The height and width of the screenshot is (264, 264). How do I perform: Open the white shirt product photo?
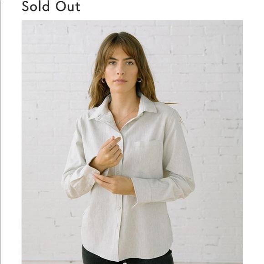[x=132, y=142]
